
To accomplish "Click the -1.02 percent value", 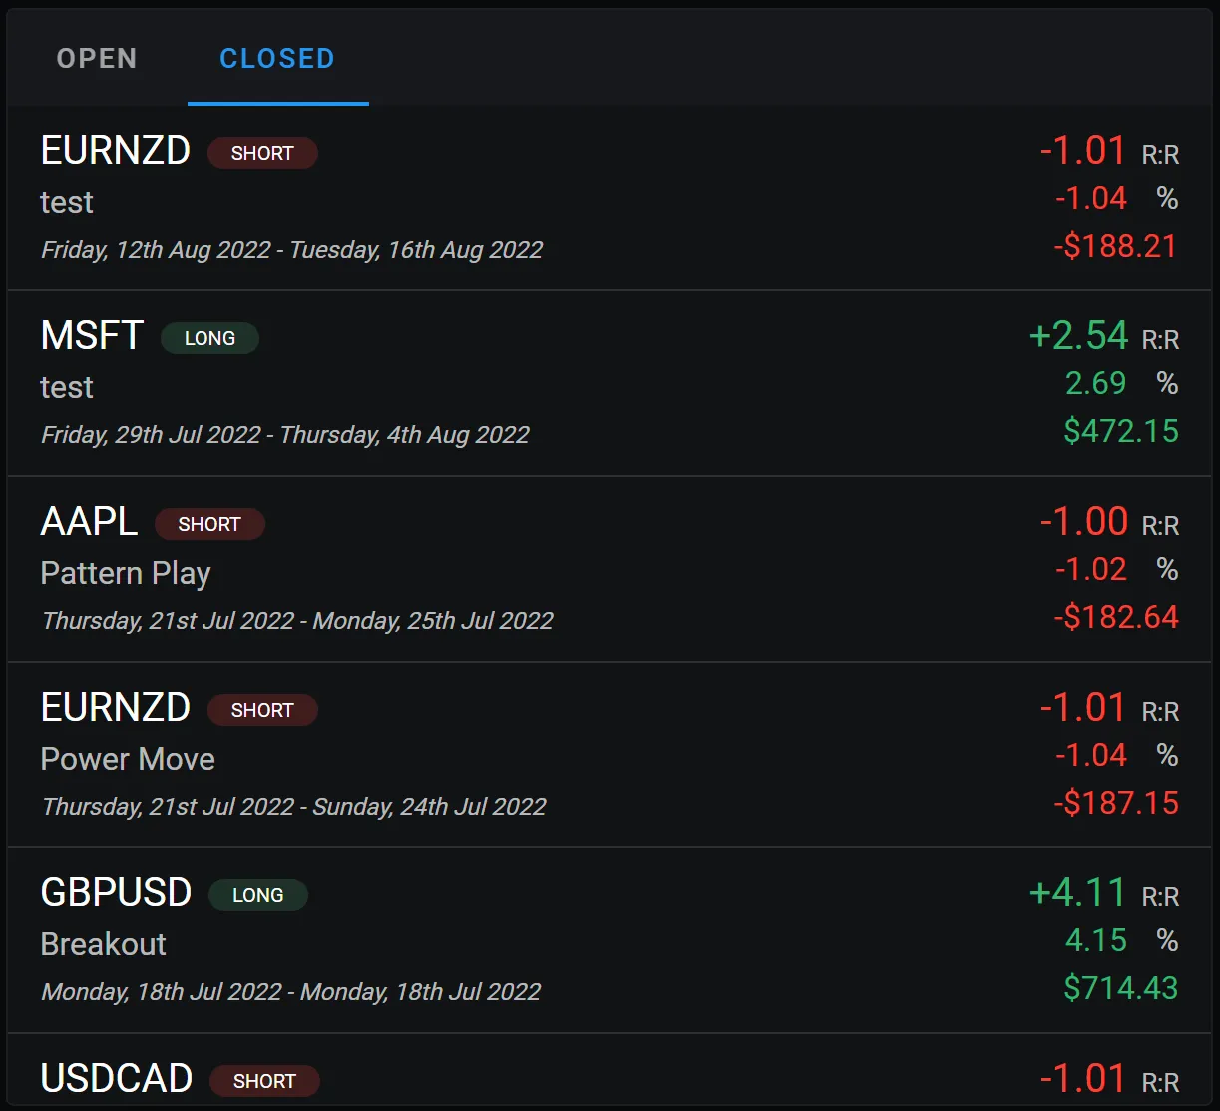I will pos(1091,569).
